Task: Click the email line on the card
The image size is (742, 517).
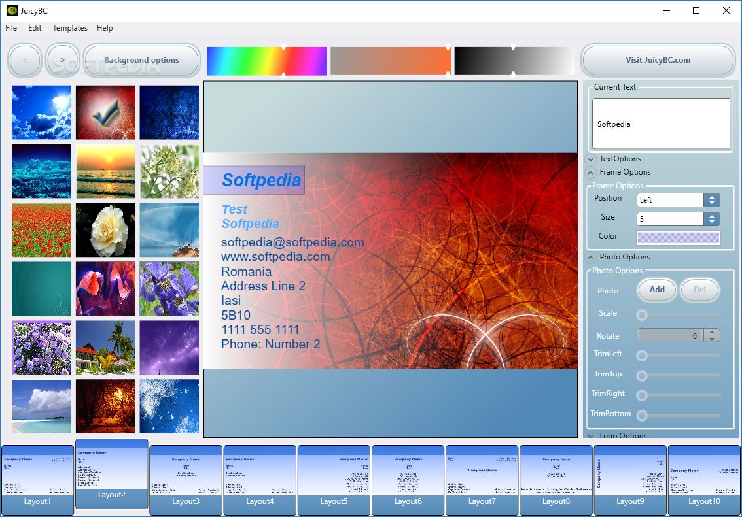Action: click(x=292, y=242)
